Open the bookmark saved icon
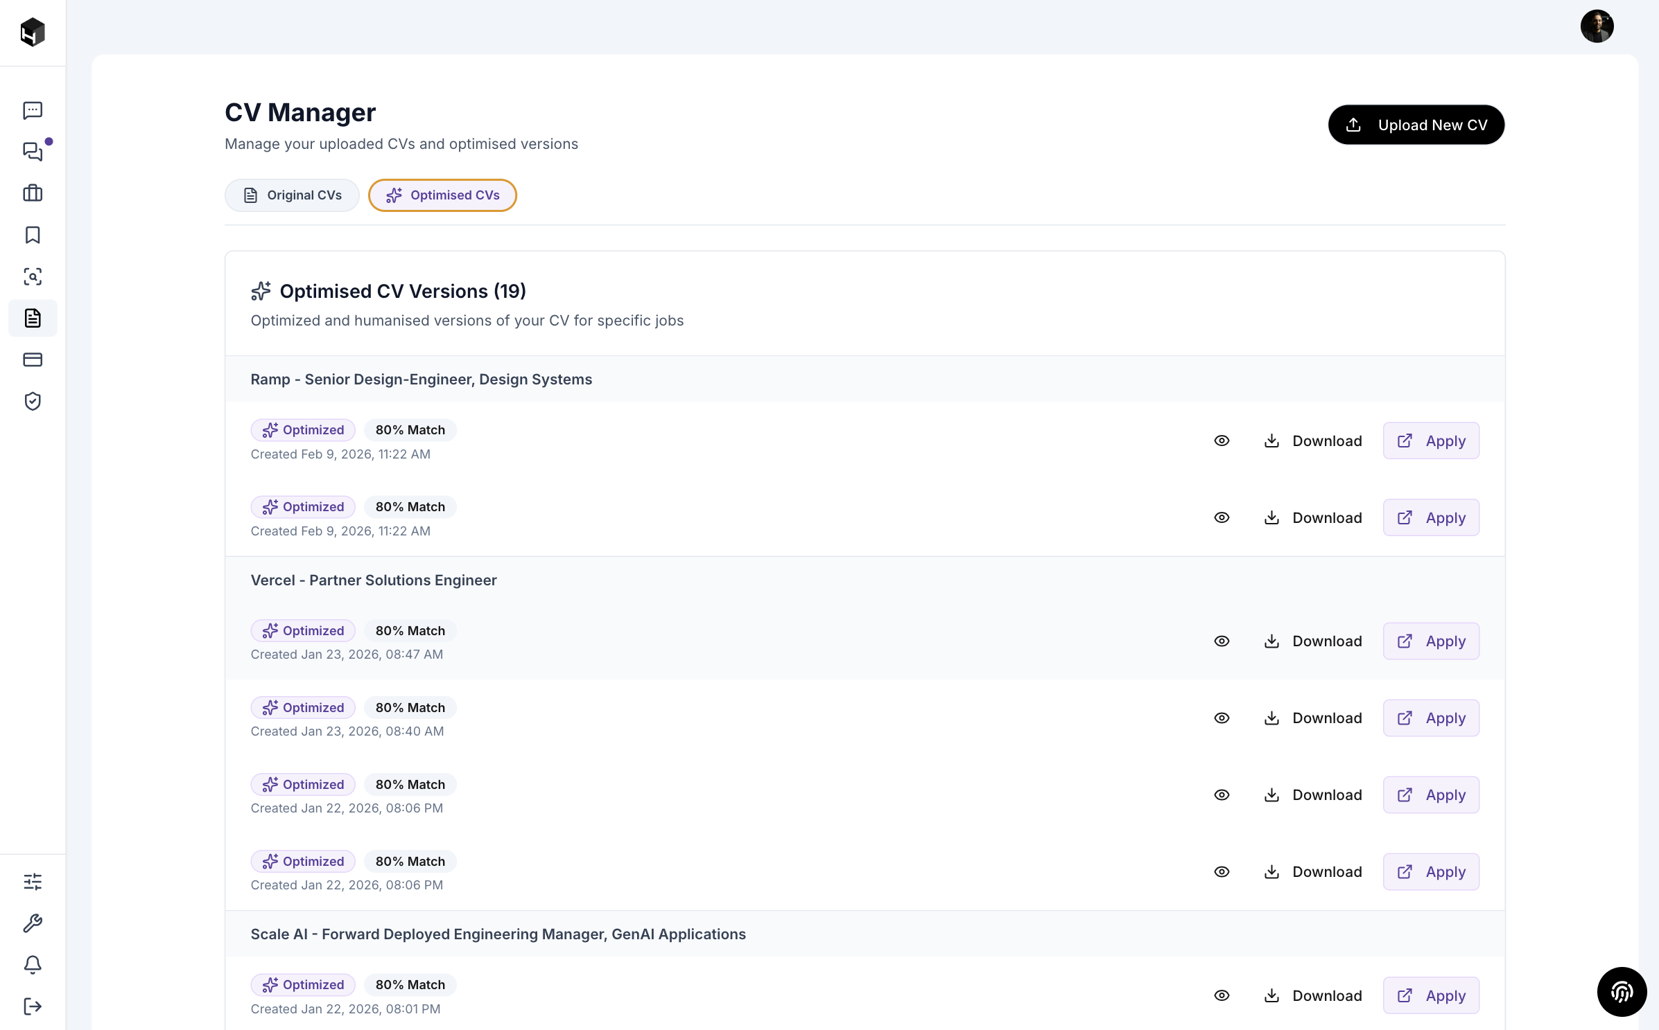The height and width of the screenshot is (1030, 1659). pos(33,235)
